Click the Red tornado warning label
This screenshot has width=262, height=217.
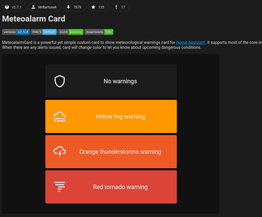(x=120, y=187)
